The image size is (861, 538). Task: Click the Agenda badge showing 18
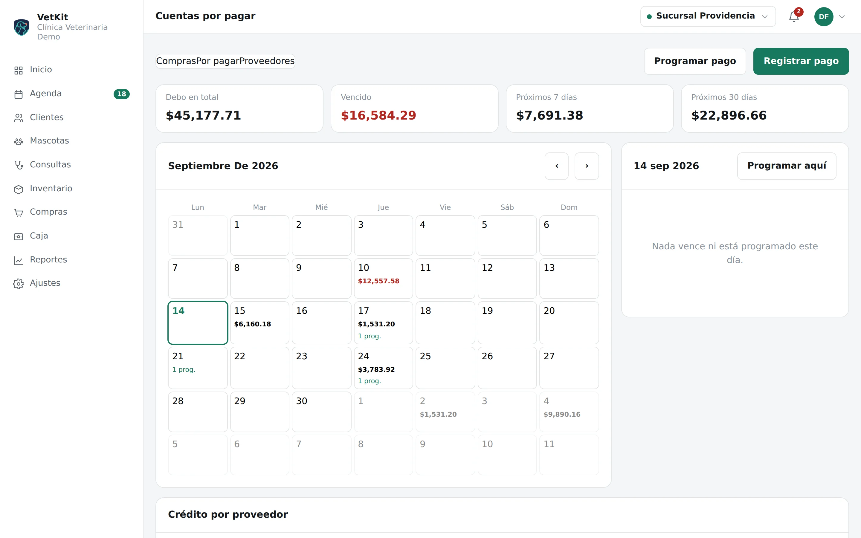coord(121,94)
